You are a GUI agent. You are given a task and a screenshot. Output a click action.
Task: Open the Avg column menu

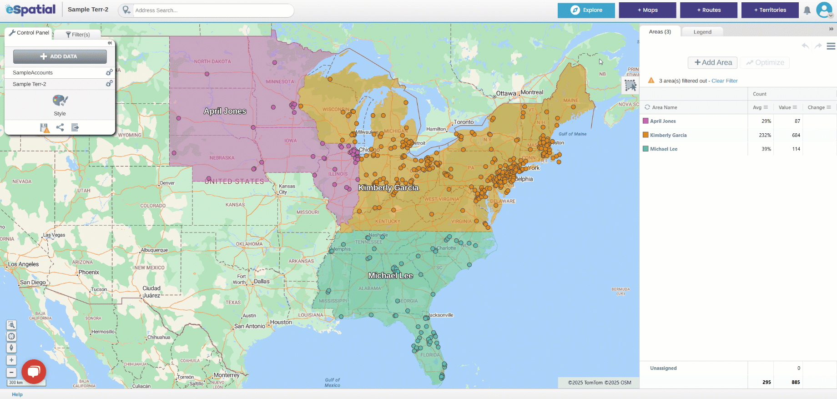tap(766, 107)
